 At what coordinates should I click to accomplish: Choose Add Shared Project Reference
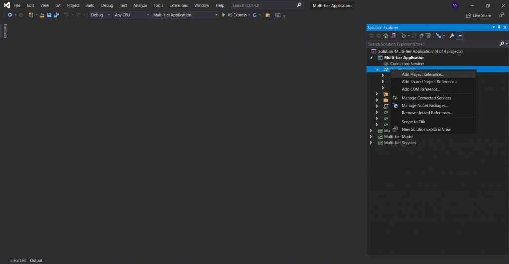coord(433,82)
